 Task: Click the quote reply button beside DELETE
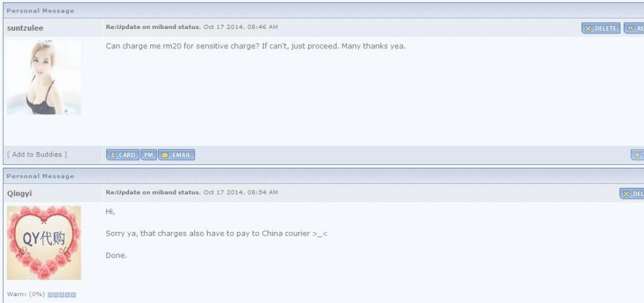(634, 28)
